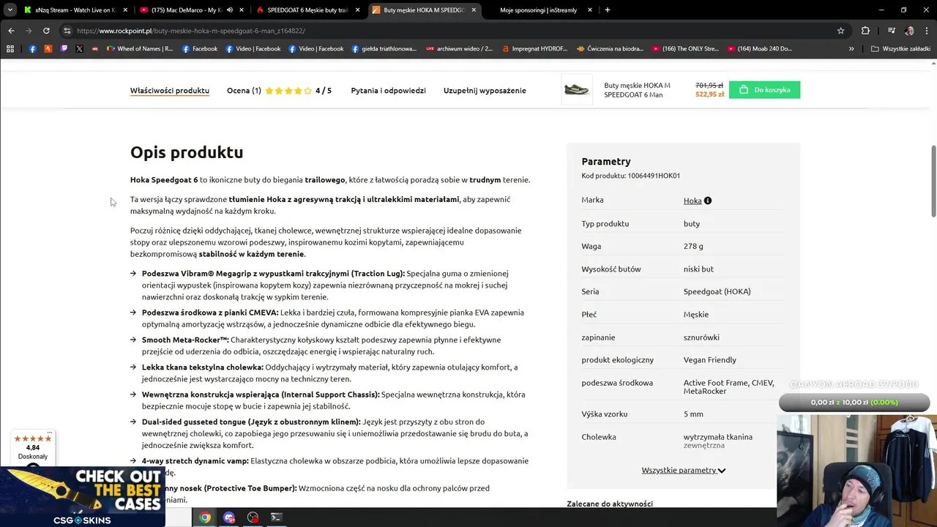Viewport: 937px width, 527px height.
Task: Click the Zalecane do aktywności heading
Action: tap(610, 504)
